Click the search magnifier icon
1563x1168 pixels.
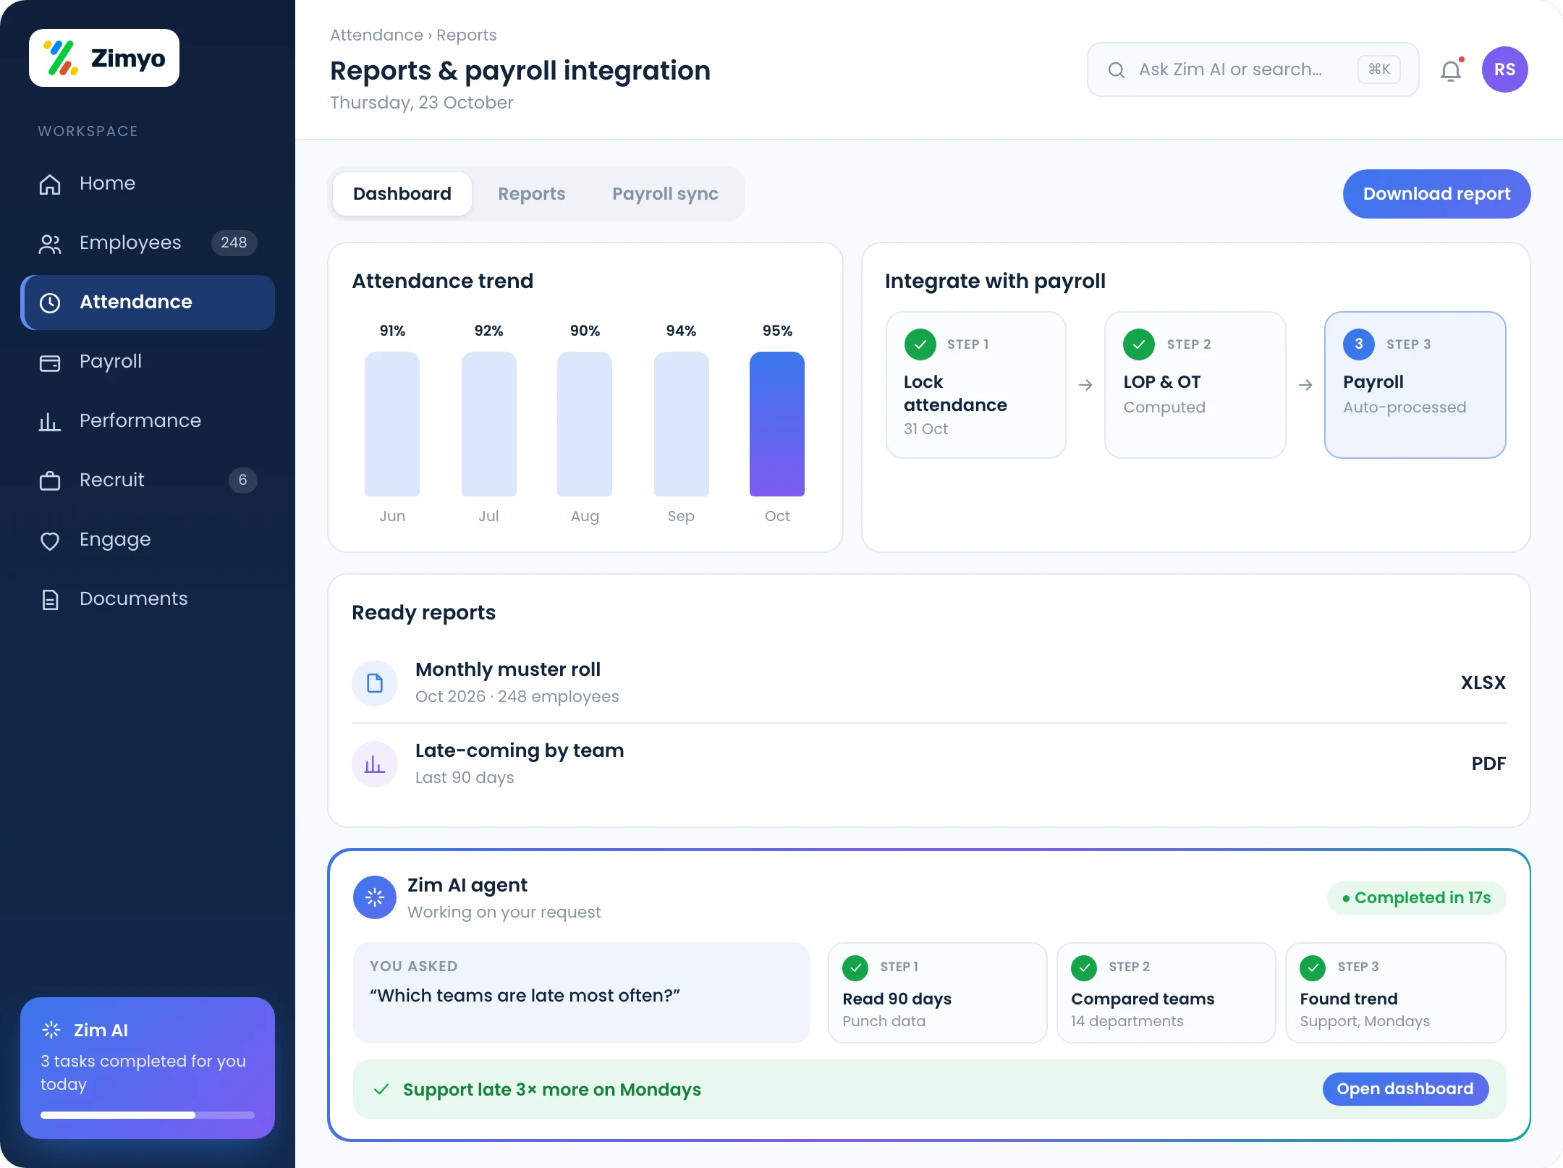1117,69
